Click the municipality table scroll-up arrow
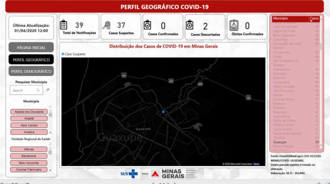Image resolution: width=330 pixels, height=184 pixels. click(321, 19)
